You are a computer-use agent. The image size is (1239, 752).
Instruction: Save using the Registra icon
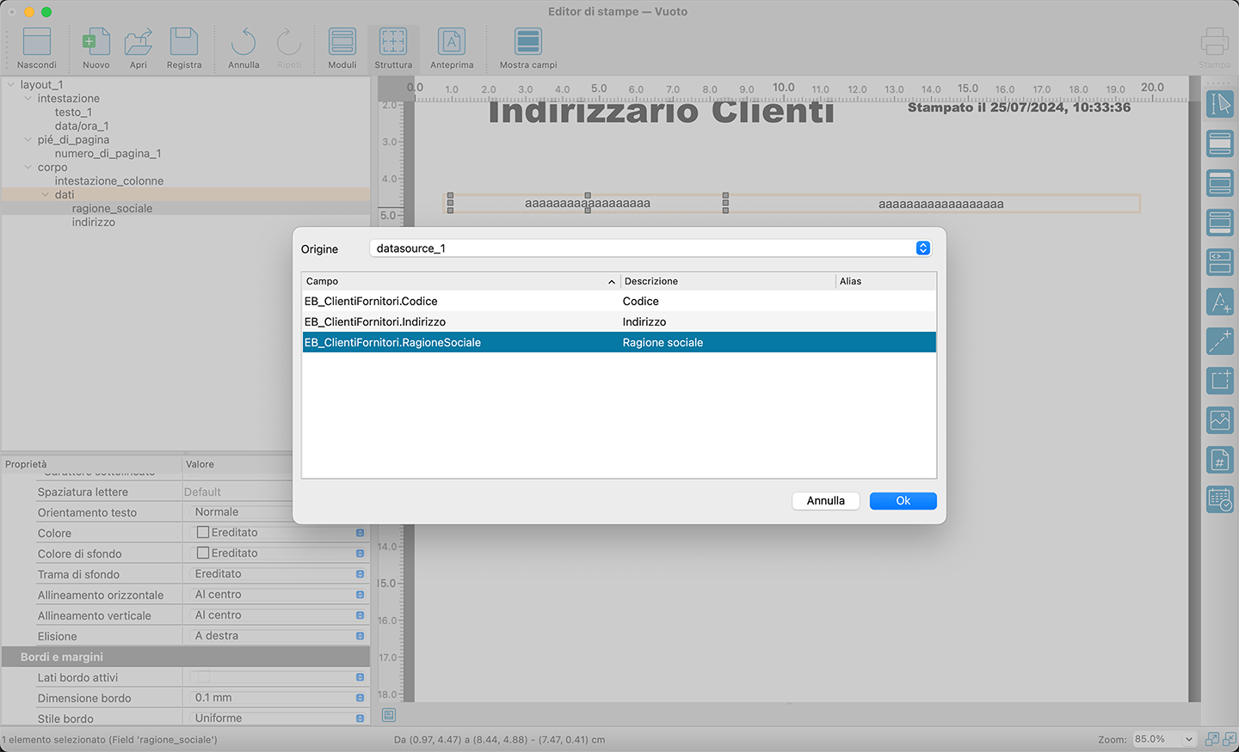point(184,42)
